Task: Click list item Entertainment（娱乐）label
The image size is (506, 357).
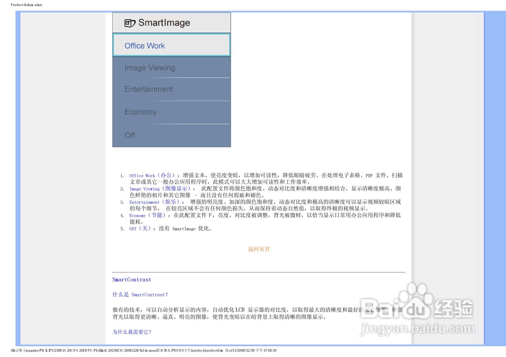Action: coord(157,202)
